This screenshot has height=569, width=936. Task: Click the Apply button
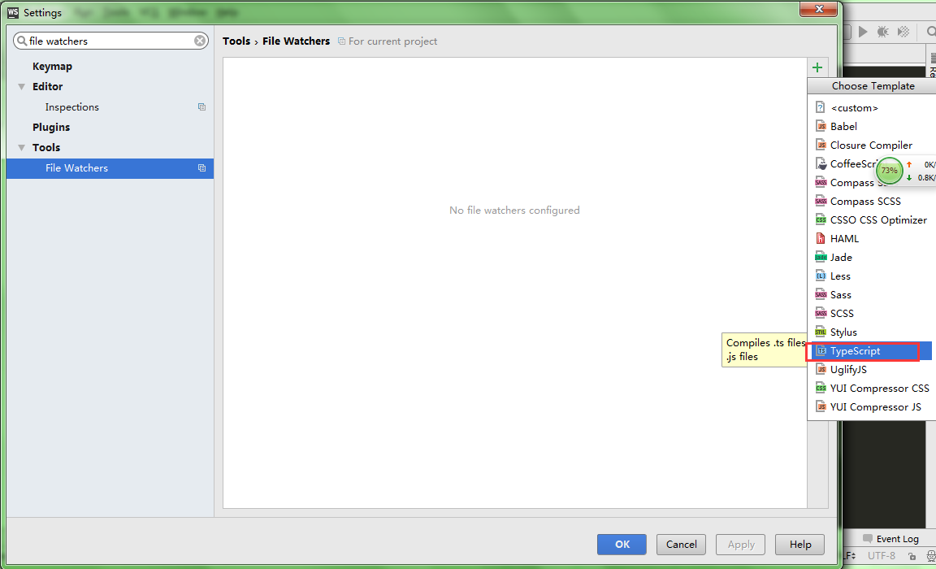[x=741, y=545]
